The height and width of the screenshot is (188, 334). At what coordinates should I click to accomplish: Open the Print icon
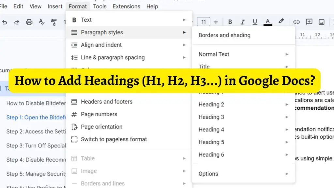pyautogui.click(x=29, y=22)
